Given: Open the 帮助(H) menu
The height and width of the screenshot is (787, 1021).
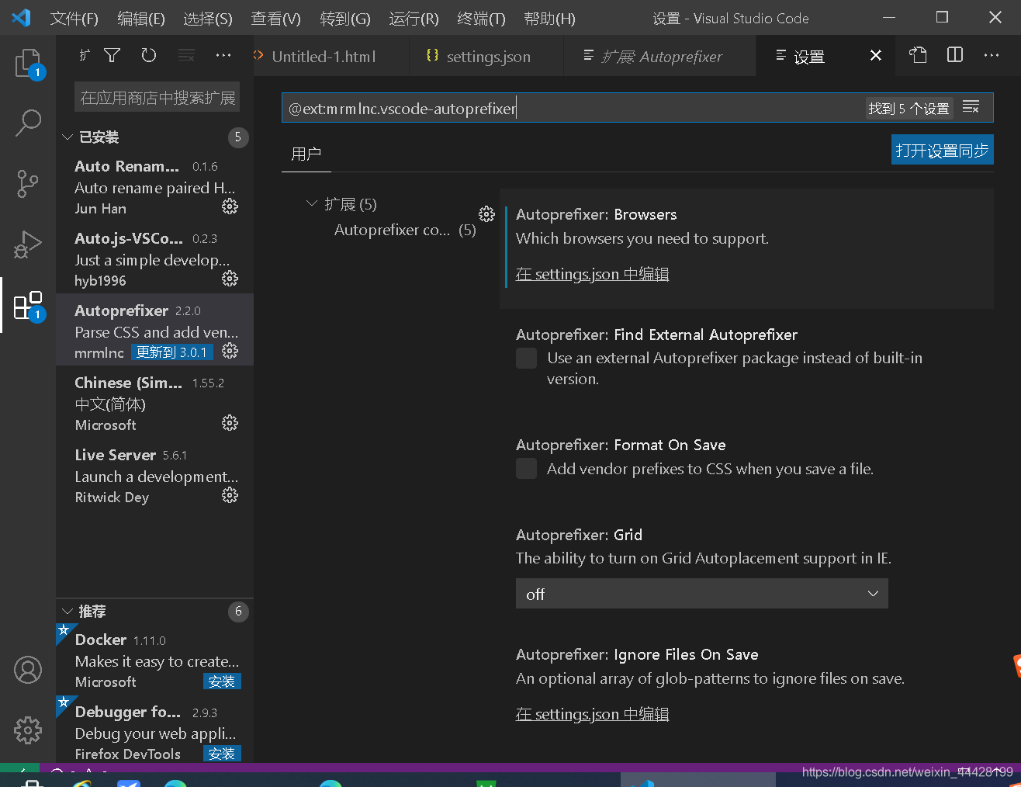Looking at the screenshot, I should [550, 18].
